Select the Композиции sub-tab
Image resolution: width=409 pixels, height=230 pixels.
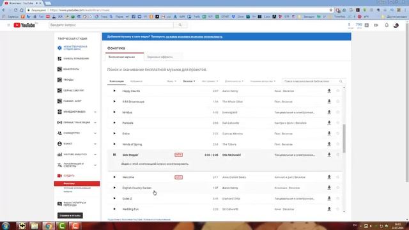pos(116,81)
